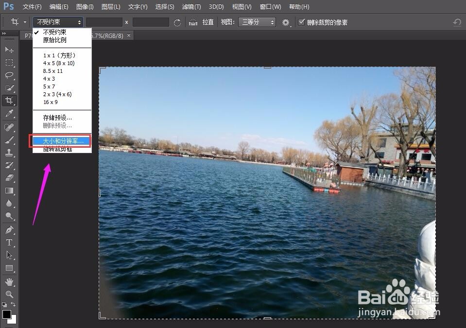Open the 图像(I) menu
This screenshot has height=328, width=466.
[85, 6]
